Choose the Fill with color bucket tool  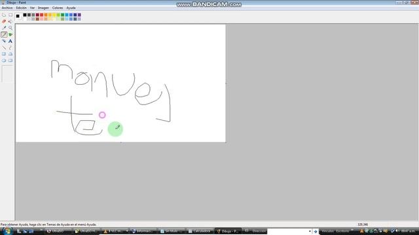[10, 22]
